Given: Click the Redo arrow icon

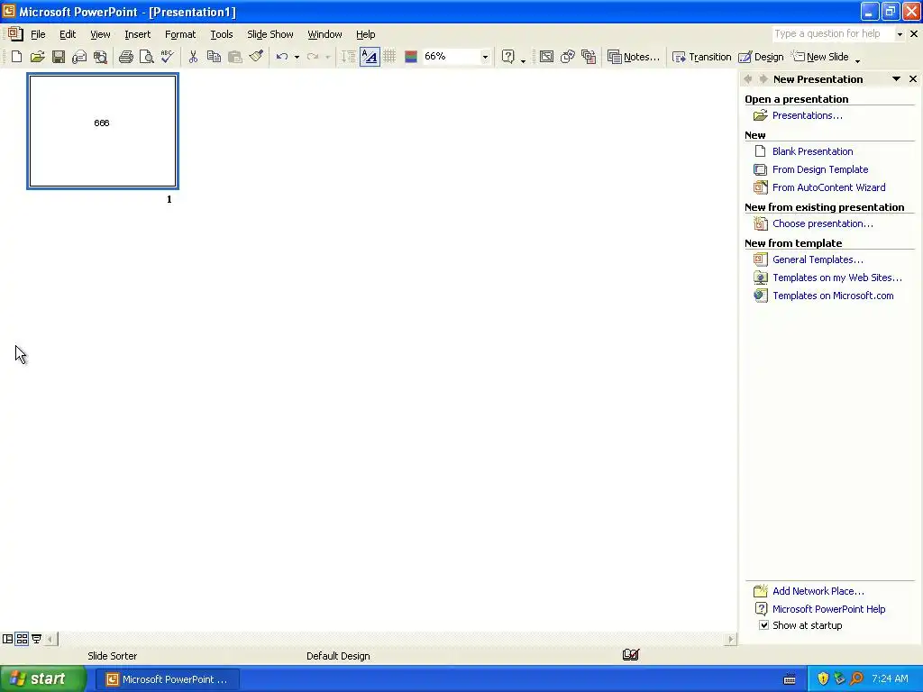Looking at the screenshot, I should pyautogui.click(x=313, y=57).
